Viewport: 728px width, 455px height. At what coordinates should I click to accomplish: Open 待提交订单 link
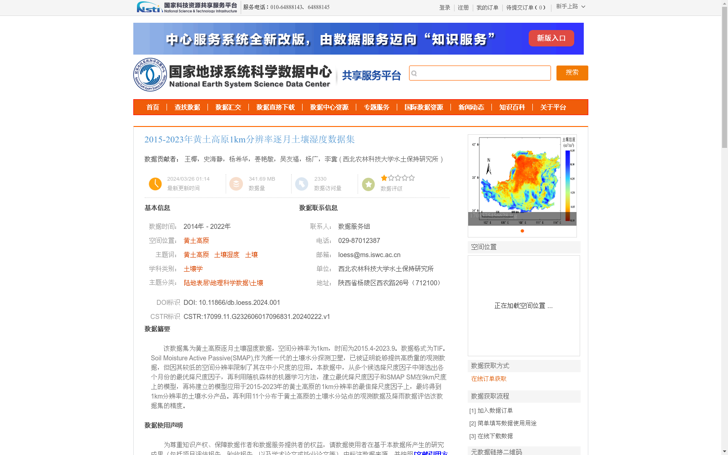coord(526,8)
